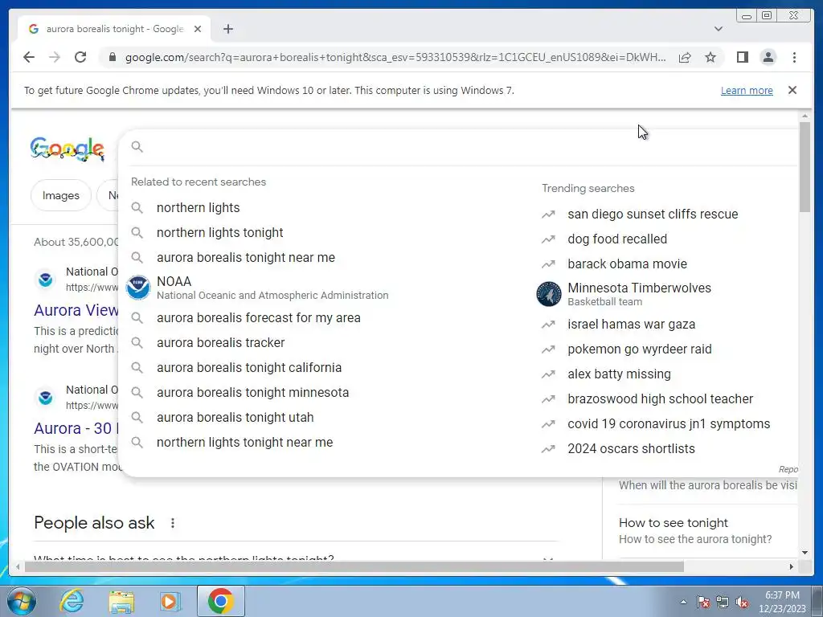Click the Action Center flag tray icon
This screenshot has width=823, height=617.
coord(703,603)
